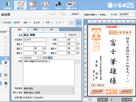Image resolution: width=136 pixels, height=102 pixels.
Task: Toggle the 会社宛て print target checkbox
Action: (x=35, y=98)
